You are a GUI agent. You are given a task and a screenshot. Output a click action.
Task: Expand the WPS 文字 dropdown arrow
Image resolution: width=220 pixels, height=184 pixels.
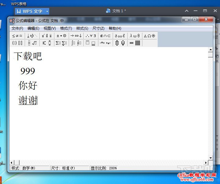click(47, 11)
